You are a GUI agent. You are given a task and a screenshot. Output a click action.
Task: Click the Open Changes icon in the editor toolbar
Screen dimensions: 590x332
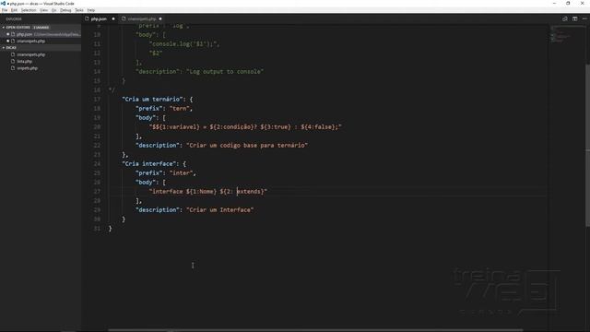coord(565,18)
